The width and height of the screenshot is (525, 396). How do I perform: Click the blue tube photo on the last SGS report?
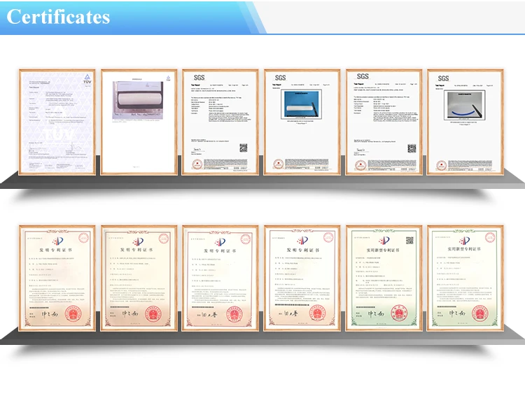click(x=464, y=105)
